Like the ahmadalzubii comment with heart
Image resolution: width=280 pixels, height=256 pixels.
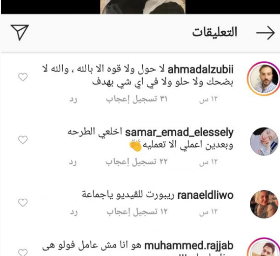[23, 77]
